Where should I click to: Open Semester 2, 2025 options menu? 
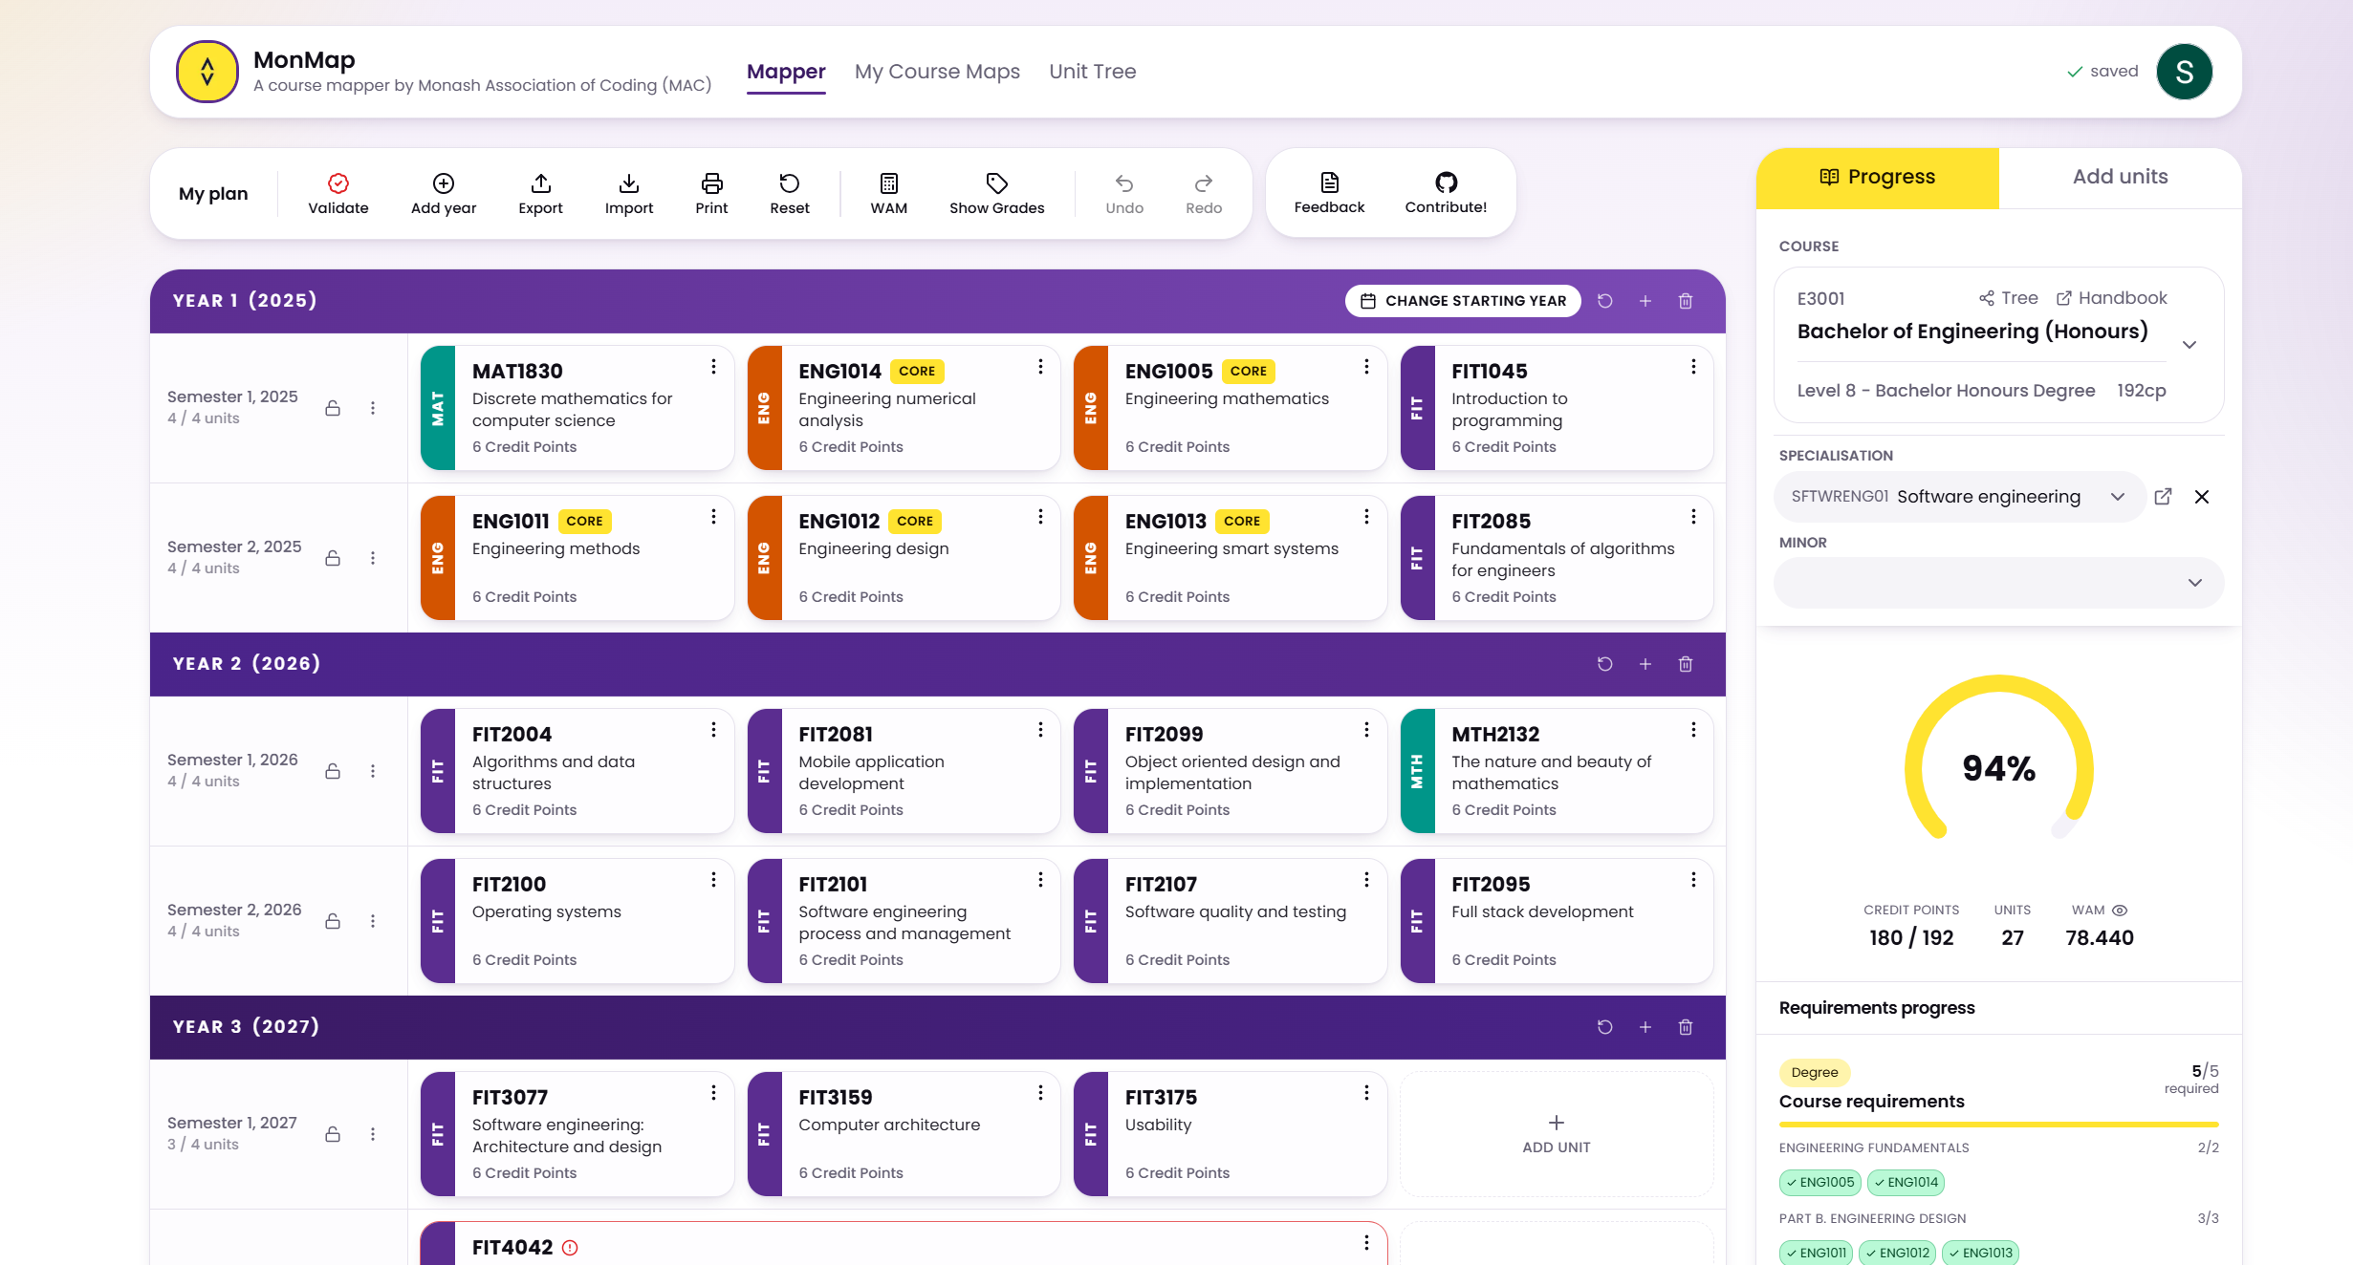click(x=373, y=558)
